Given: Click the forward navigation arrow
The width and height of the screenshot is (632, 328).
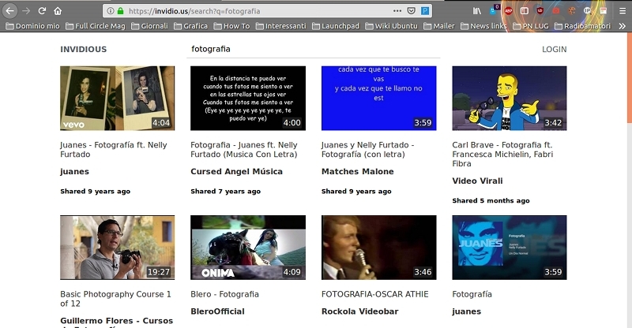Looking at the screenshot, I should pyautogui.click(x=26, y=11).
